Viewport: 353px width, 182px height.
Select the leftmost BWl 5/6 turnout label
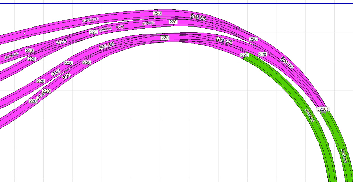pyautogui.click(x=107, y=46)
